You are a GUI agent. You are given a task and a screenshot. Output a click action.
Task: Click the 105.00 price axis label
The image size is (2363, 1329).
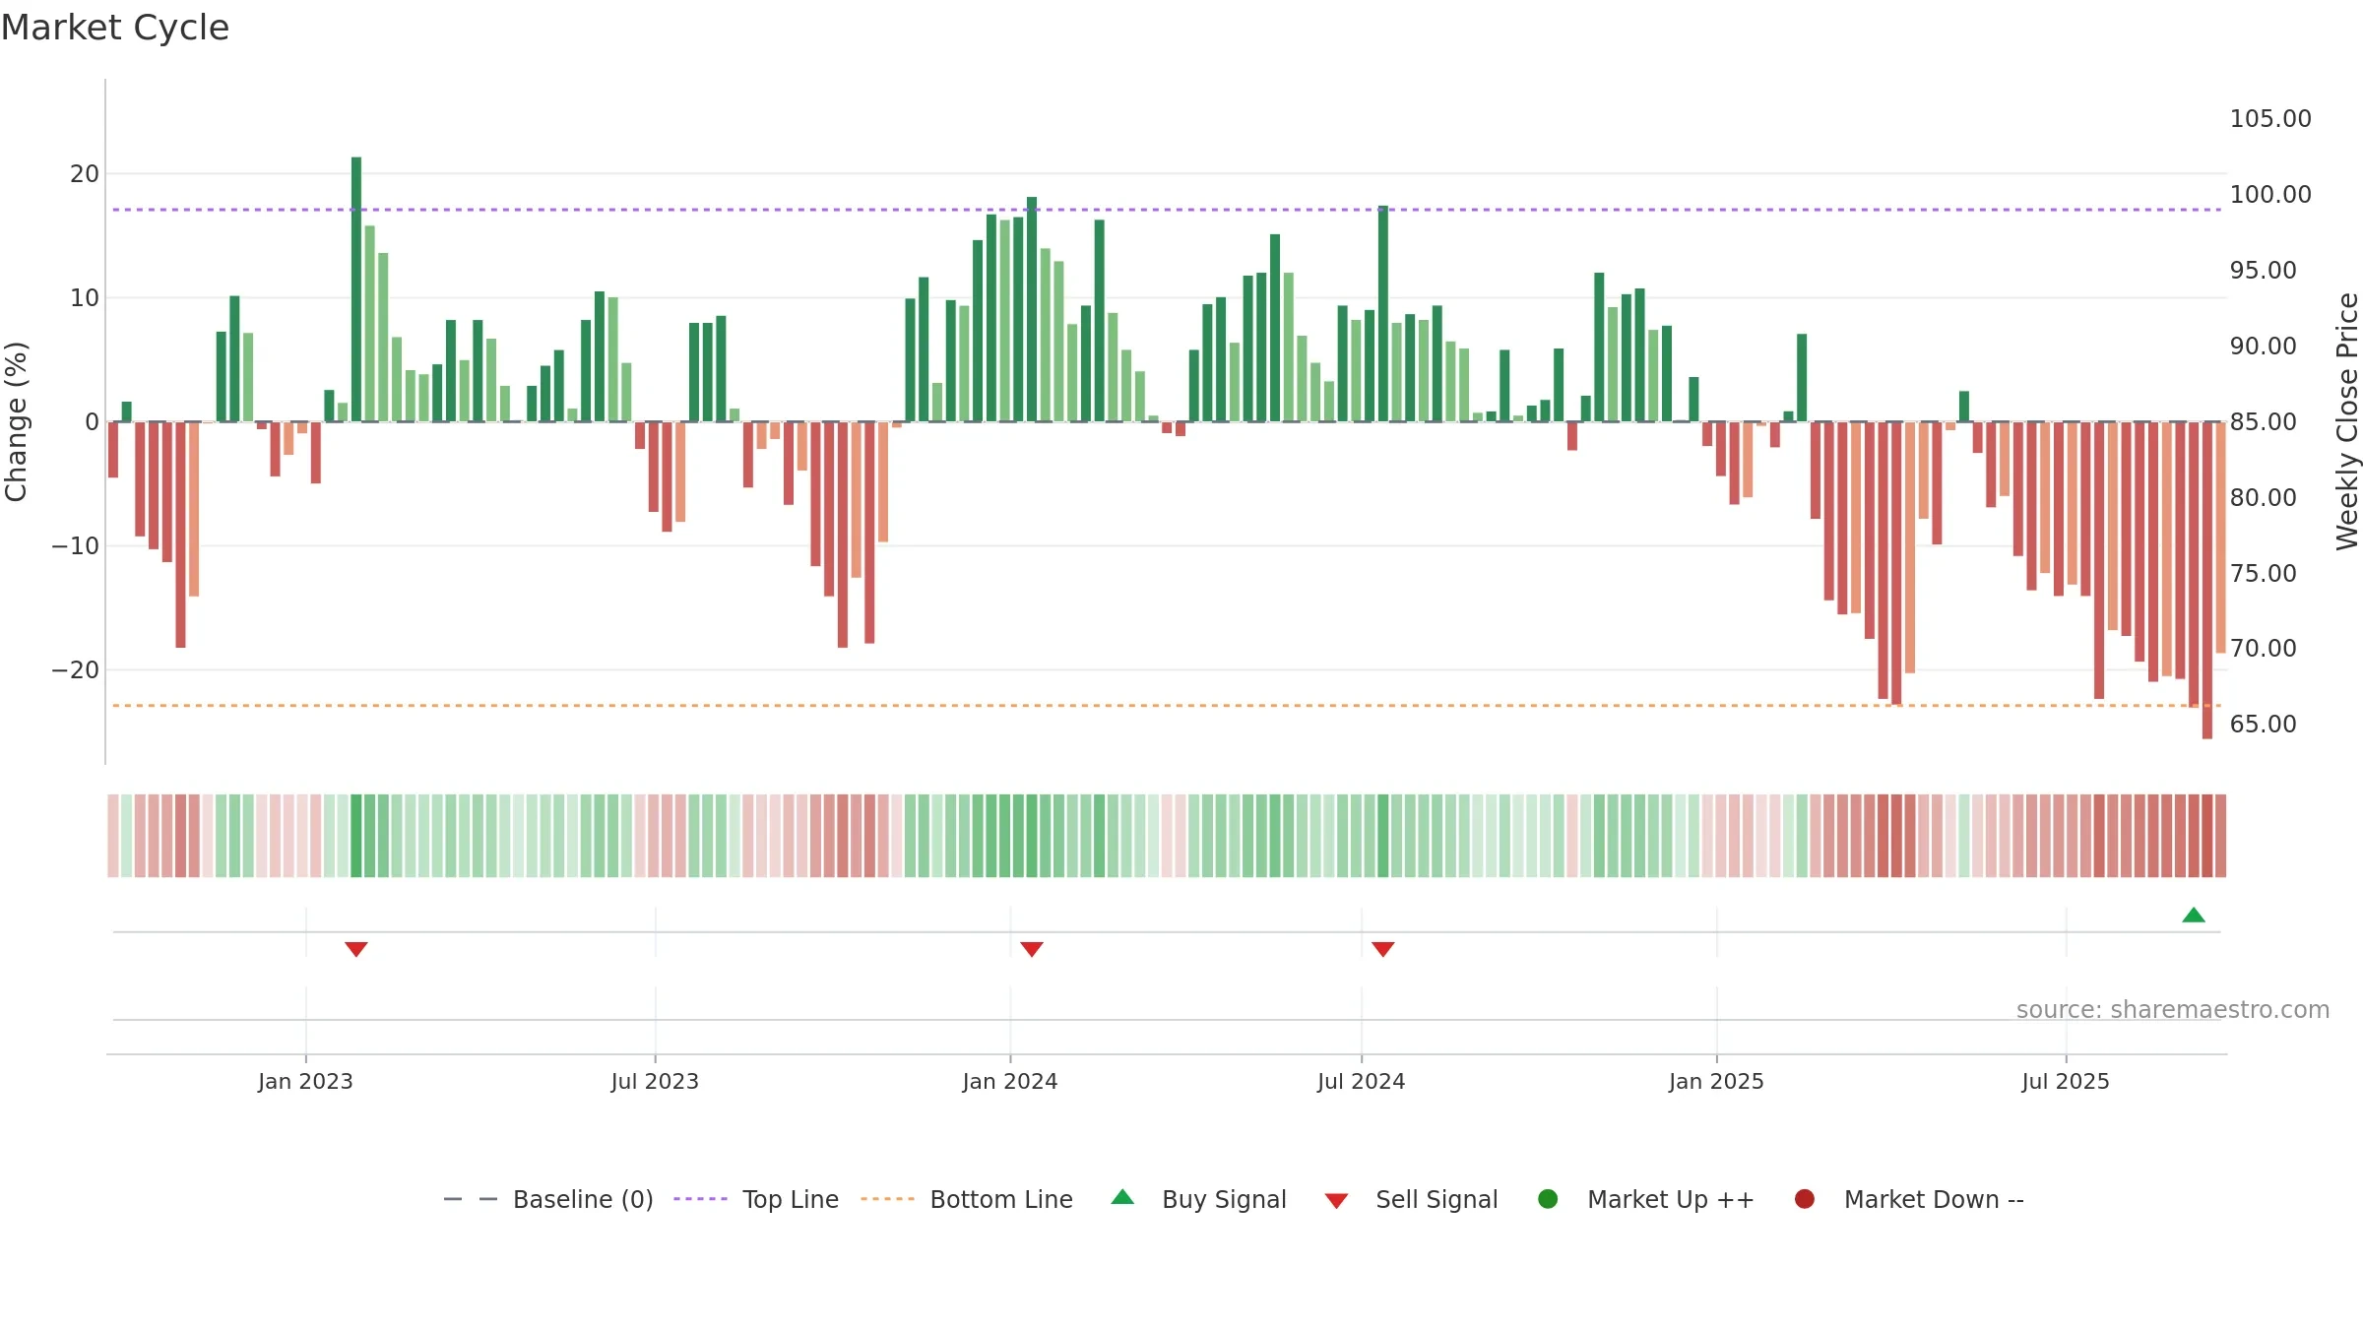click(2270, 119)
